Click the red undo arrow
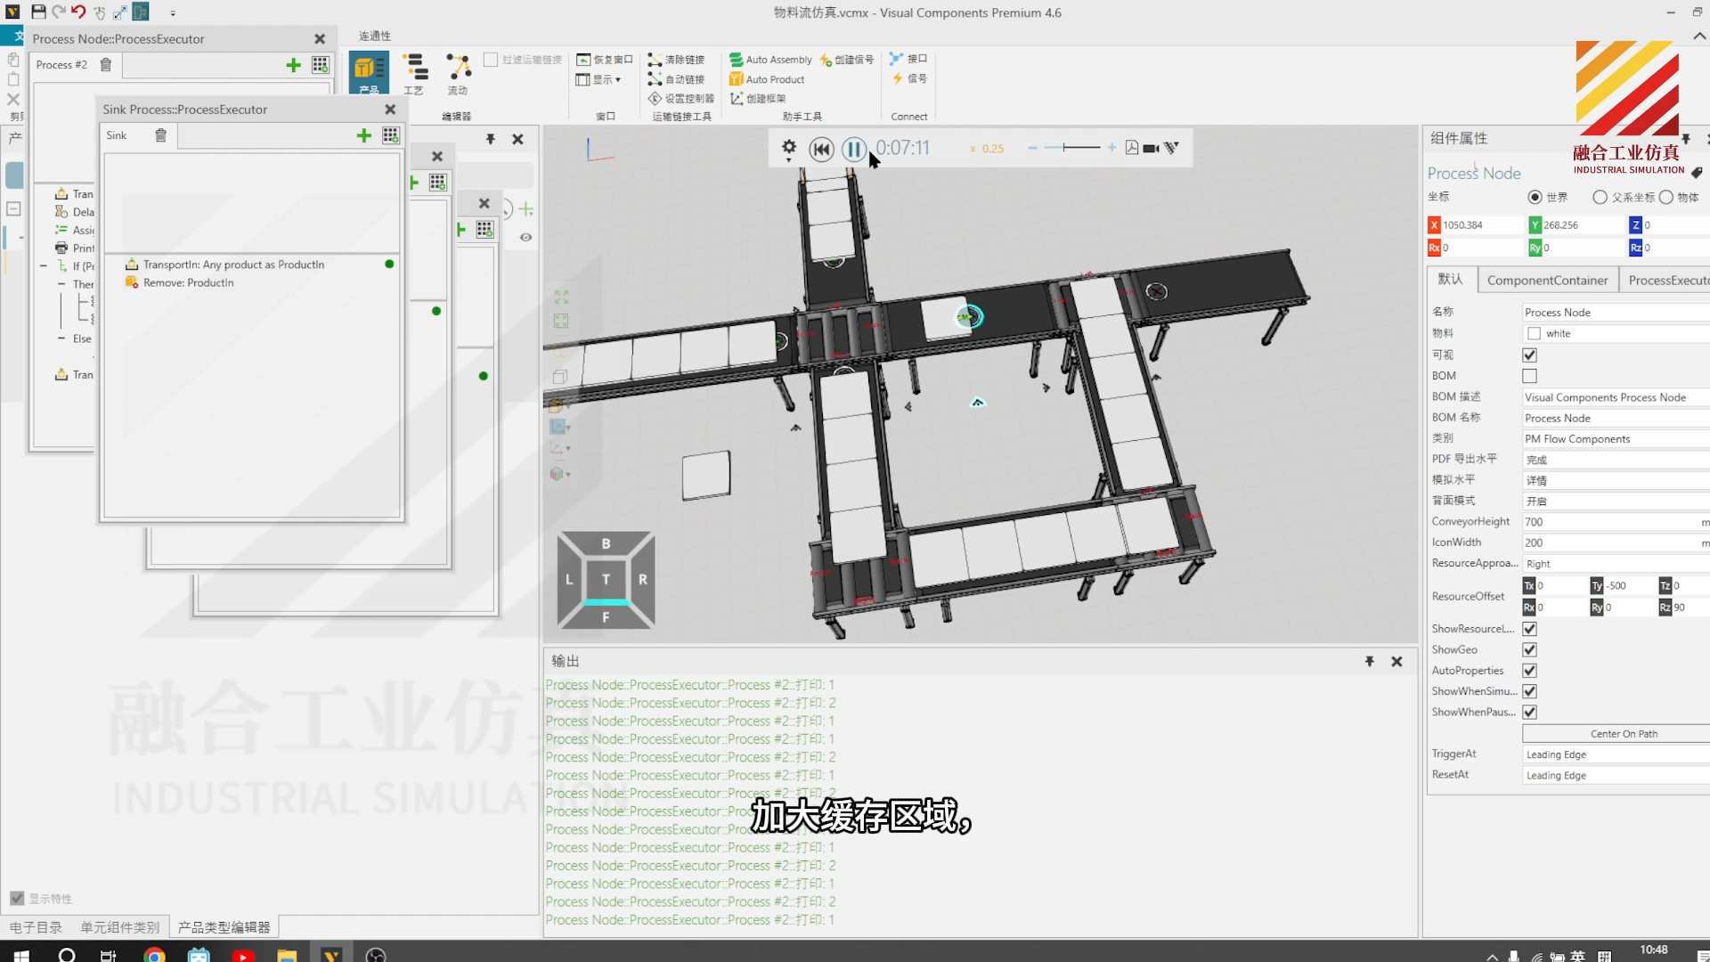The image size is (1710, 962). pos(78,12)
